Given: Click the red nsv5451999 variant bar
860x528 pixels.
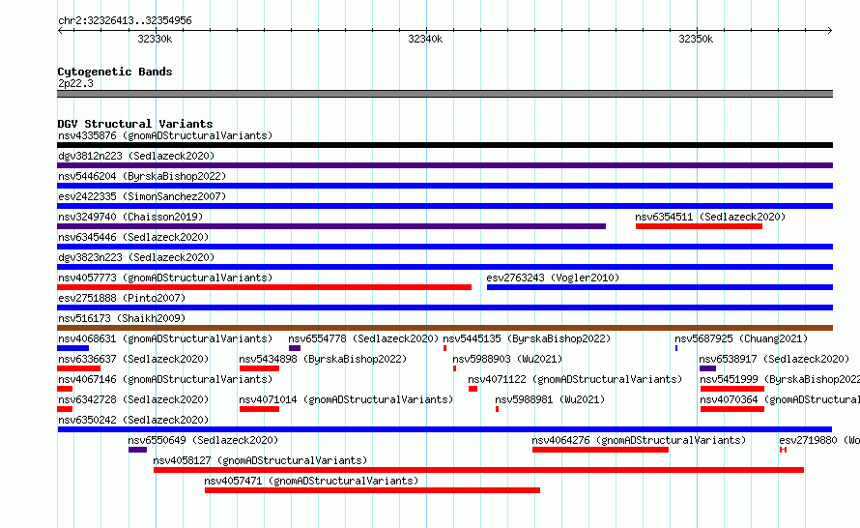Looking at the screenshot, I should point(732,389).
